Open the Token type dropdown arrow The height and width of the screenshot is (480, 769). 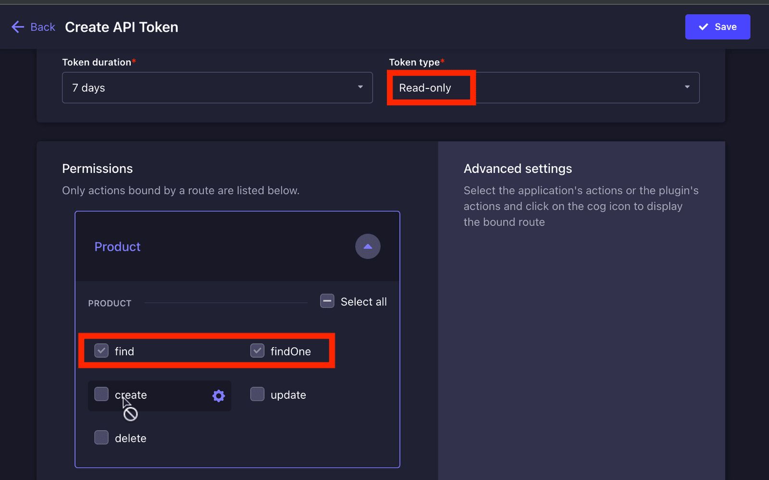coord(687,87)
